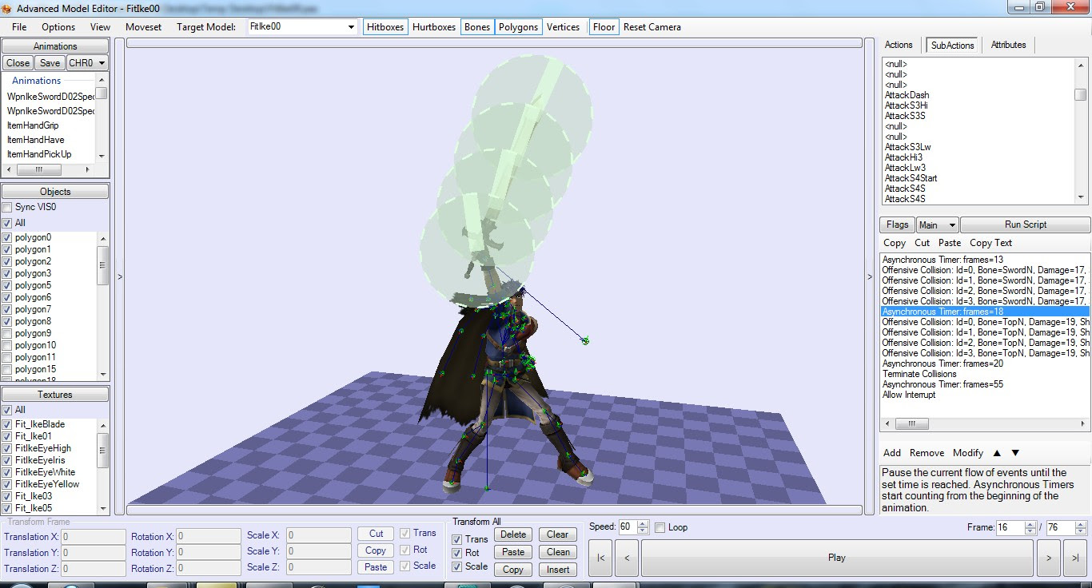Open the File menu
The height and width of the screenshot is (588, 1092).
19,27
